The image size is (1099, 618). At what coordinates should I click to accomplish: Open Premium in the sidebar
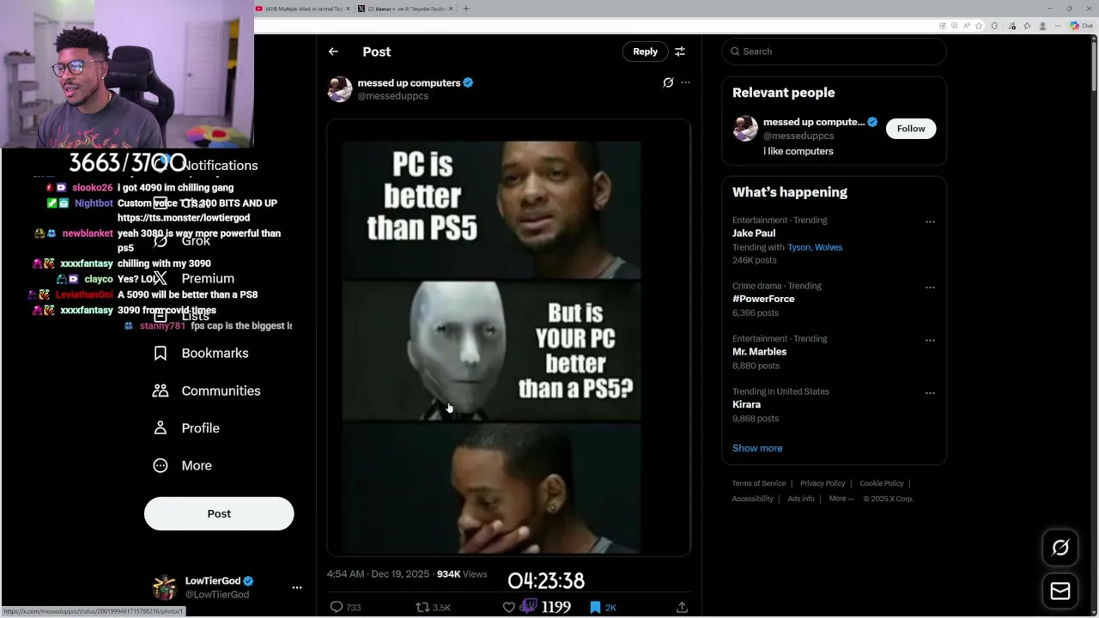(x=194, y=278)
